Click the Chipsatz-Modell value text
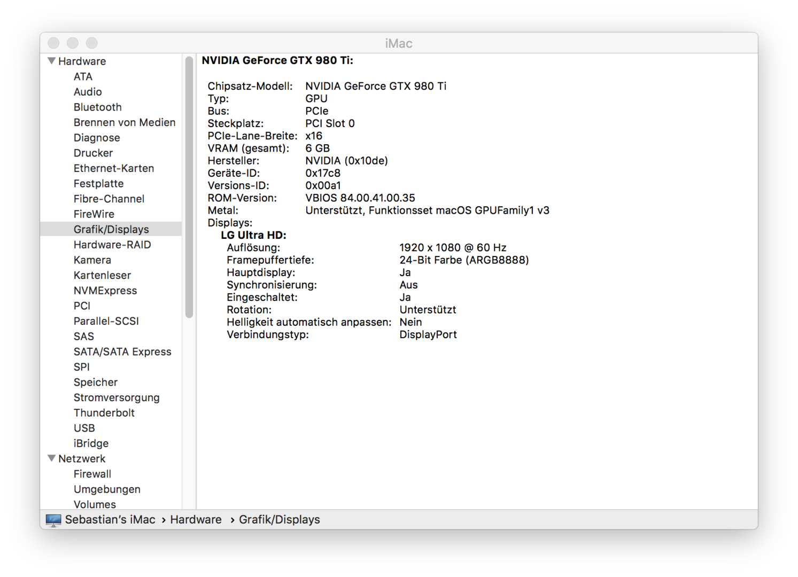The height and width of the screenshot is (577, 798). point(376,86)
